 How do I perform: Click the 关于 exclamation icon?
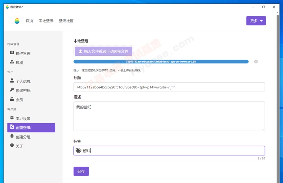tap(12, 145)
